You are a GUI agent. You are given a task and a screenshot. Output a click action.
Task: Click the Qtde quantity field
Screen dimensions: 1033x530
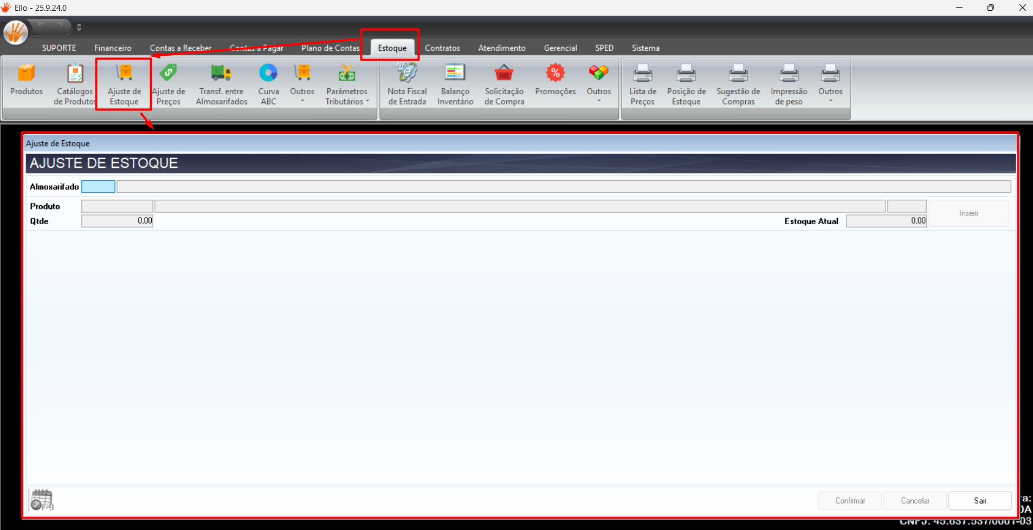click(117, 221)
